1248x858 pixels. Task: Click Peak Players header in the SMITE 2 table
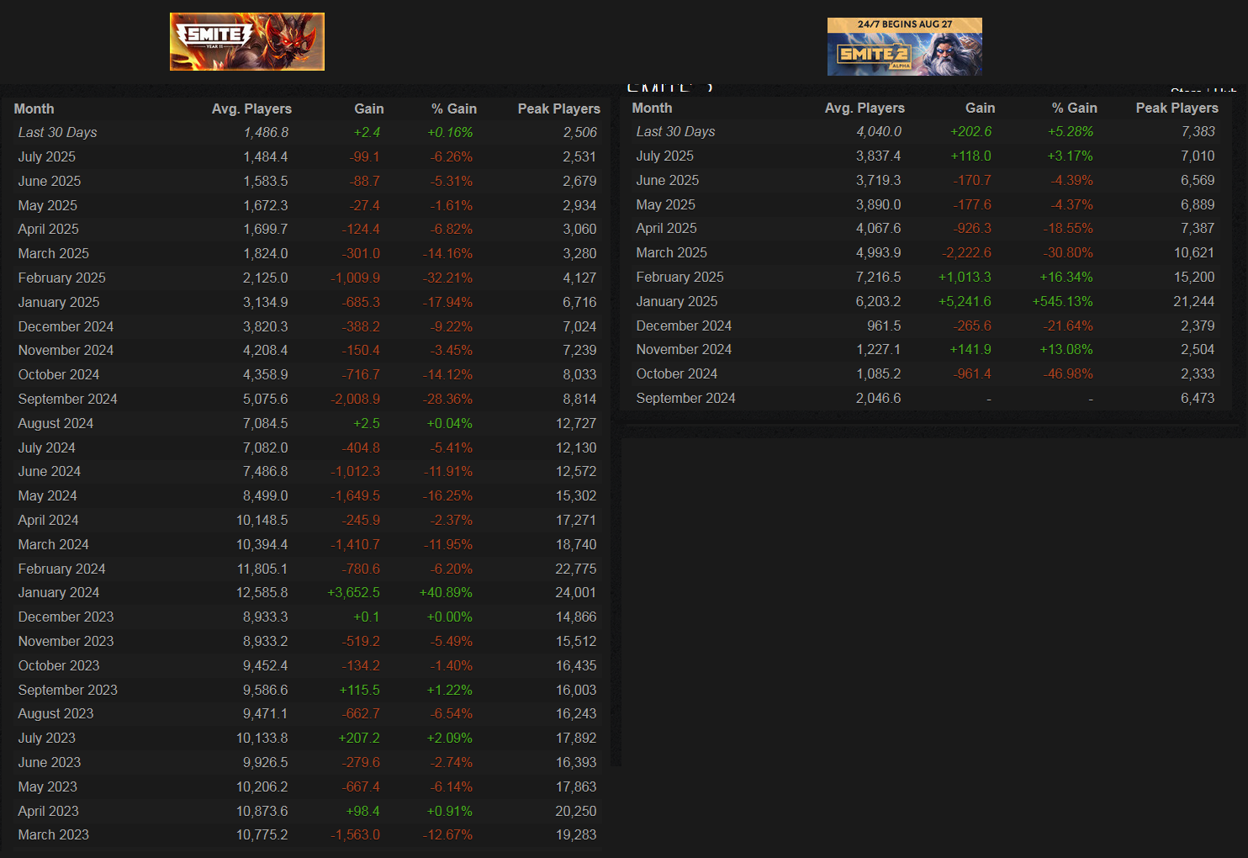(1177, 108)
